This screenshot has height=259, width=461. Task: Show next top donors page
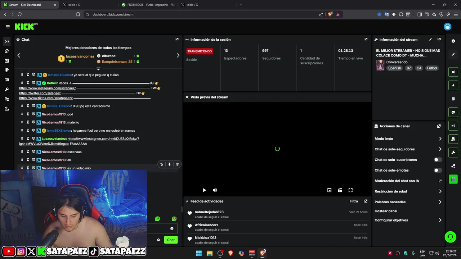(x=178, y=55)
